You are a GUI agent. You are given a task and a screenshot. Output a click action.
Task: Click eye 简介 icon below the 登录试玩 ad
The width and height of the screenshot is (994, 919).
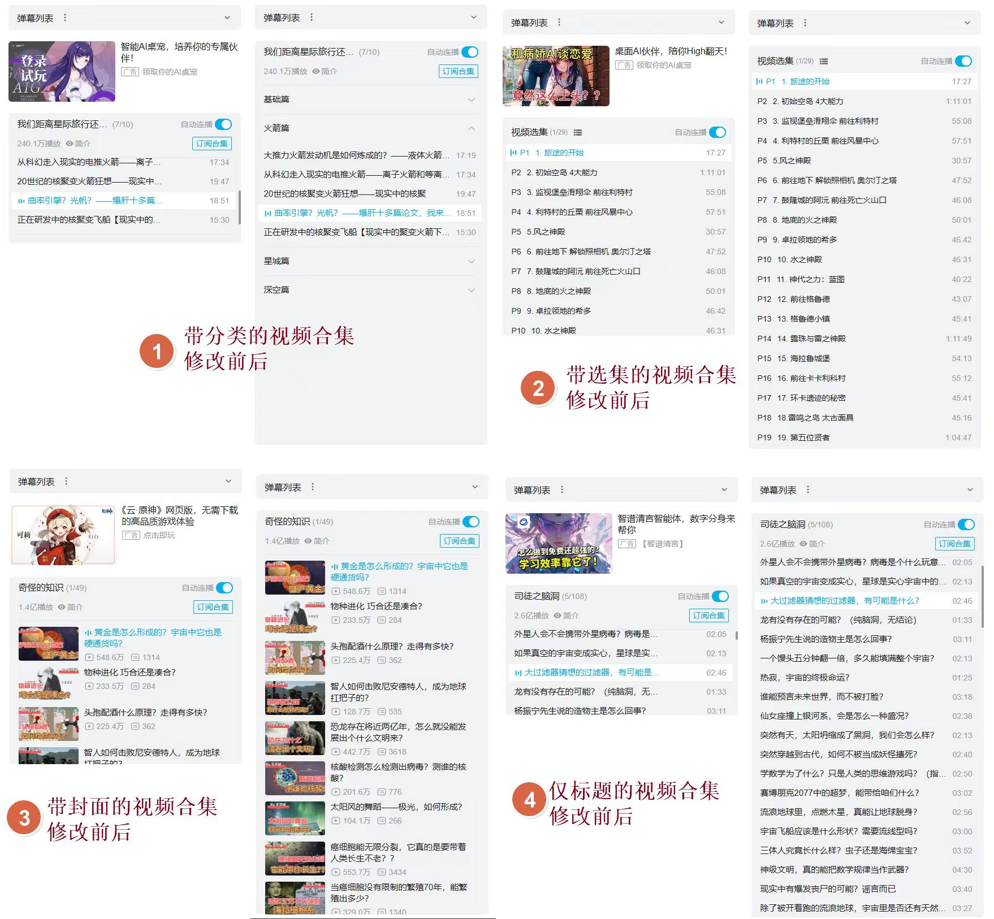point(70,144)
